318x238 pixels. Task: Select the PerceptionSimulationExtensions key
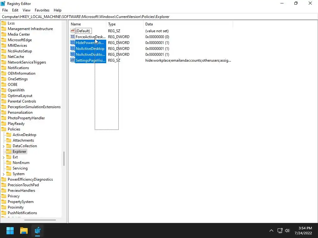(34, 107)
